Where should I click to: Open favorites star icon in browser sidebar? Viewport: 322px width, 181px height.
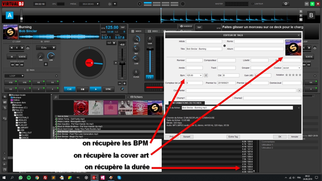point(5,97)
